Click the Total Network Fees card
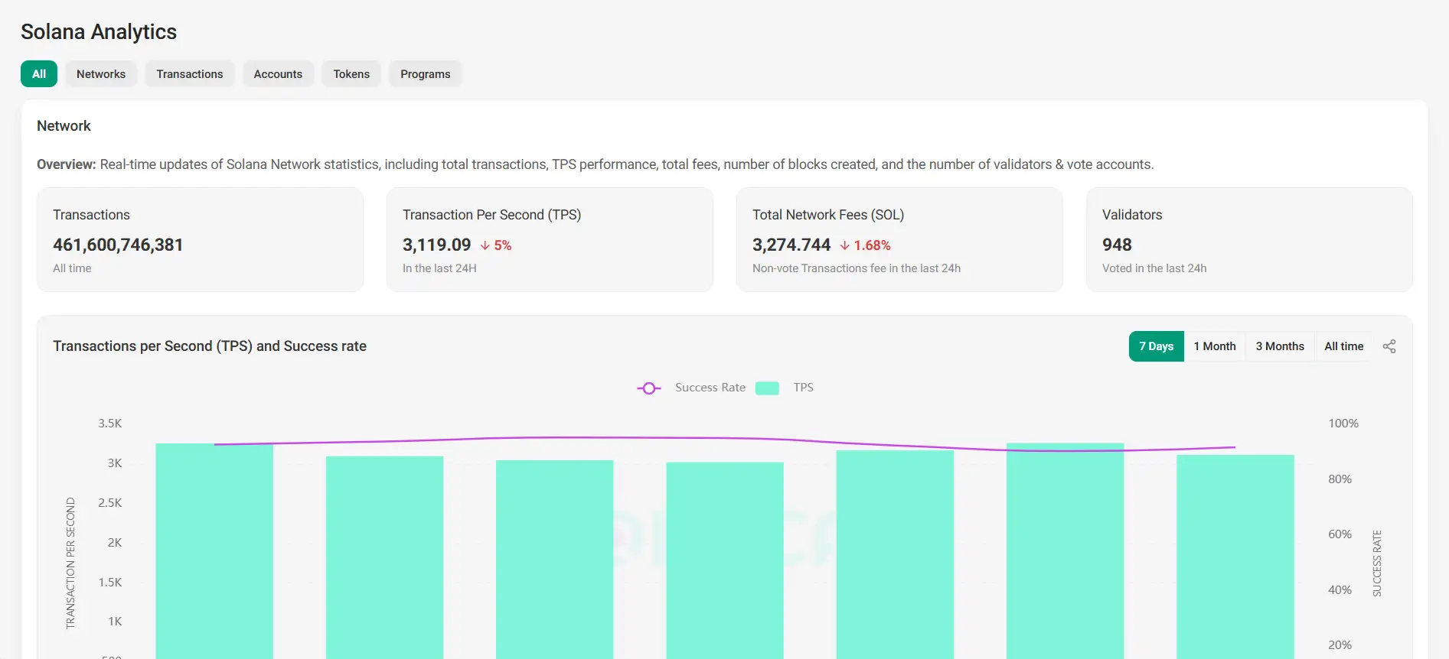The image size is (1449, 659). point(899,240)
